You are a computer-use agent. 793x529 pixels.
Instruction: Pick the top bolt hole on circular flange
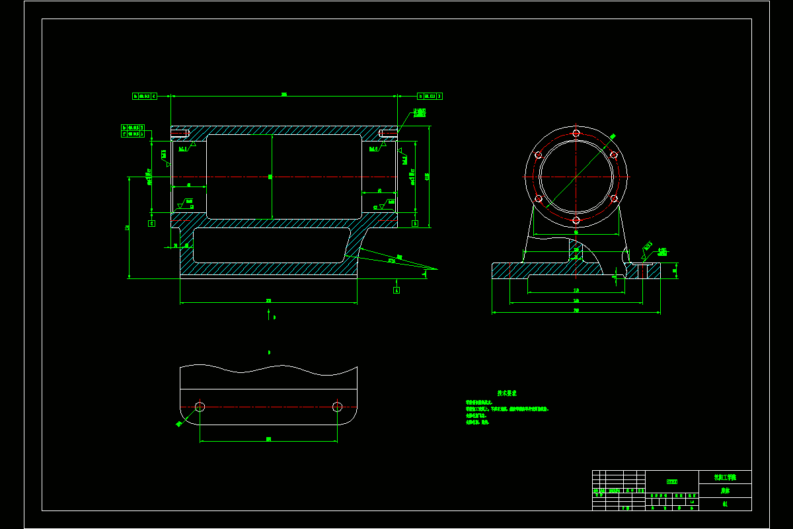(576, 134)
